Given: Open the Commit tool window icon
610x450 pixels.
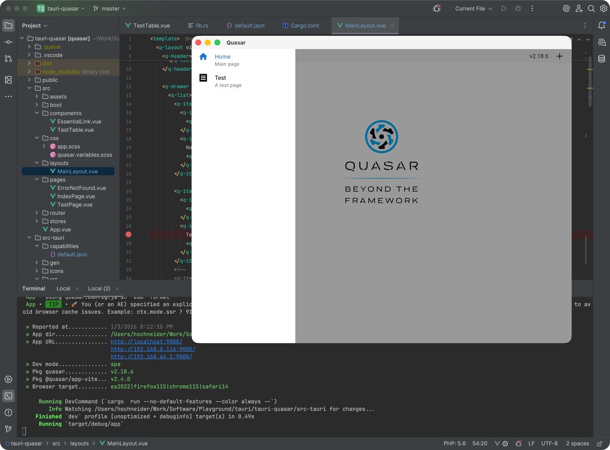Looking at the screenshot, I should [8, 42].
